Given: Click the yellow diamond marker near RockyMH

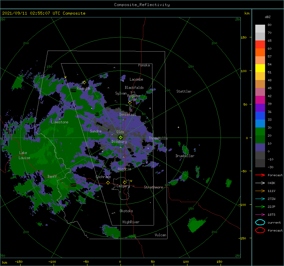Looking at the screenshot, I should (x=84, y=83).
